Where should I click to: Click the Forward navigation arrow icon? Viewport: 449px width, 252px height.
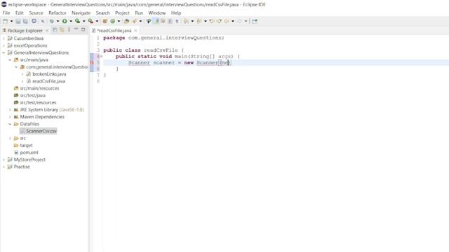coord(239,21)
